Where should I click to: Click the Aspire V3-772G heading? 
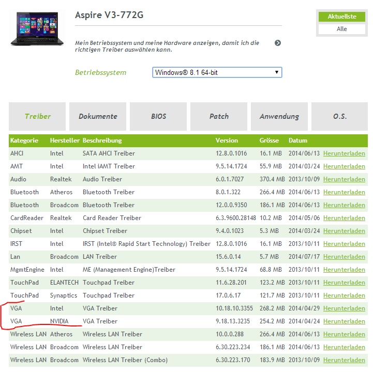coord(109,15)
